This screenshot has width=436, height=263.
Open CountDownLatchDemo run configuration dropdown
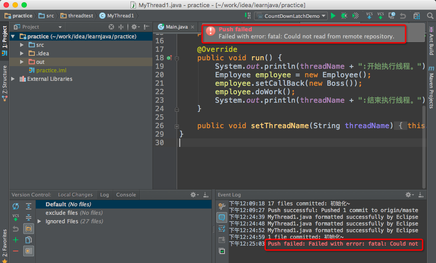(x=291, y=16)
